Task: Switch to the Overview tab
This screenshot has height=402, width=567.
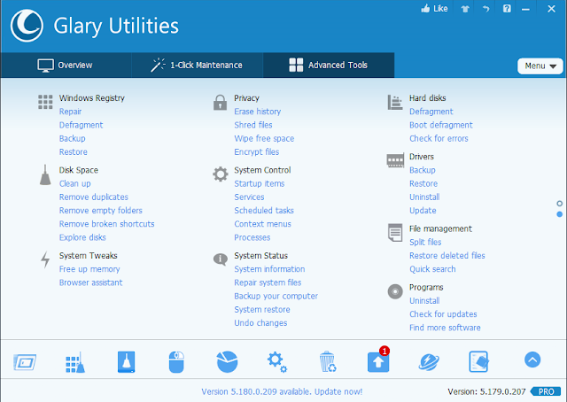Action: pyautogui.click(x=66, y=65)
